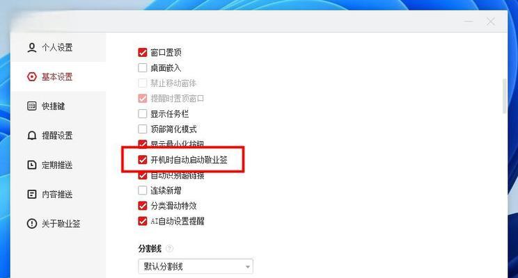
Task: Click the 提醒设置 bell icon
Action: coord(32,136)
